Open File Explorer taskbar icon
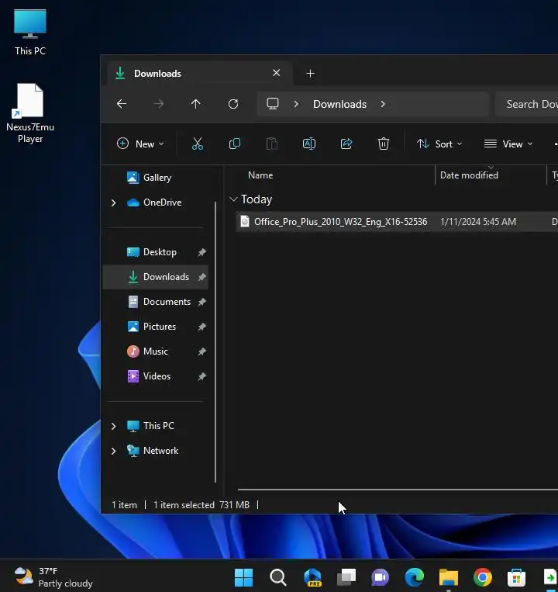Screen dimensions: 558x592 pos(448,577)
